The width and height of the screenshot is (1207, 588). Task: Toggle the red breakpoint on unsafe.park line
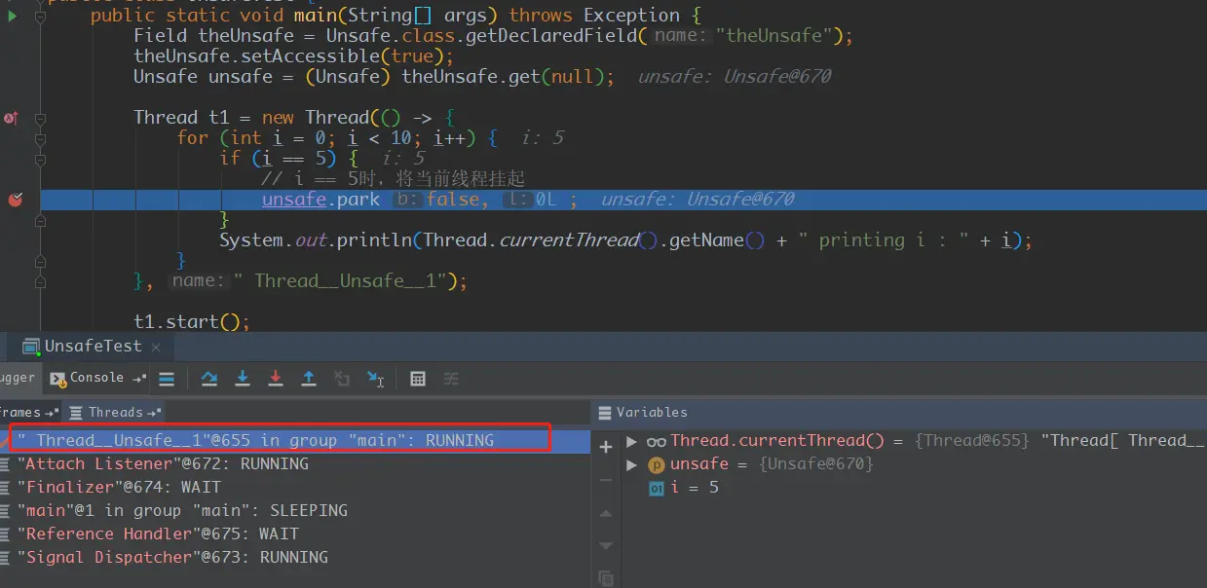pos(15,200)
